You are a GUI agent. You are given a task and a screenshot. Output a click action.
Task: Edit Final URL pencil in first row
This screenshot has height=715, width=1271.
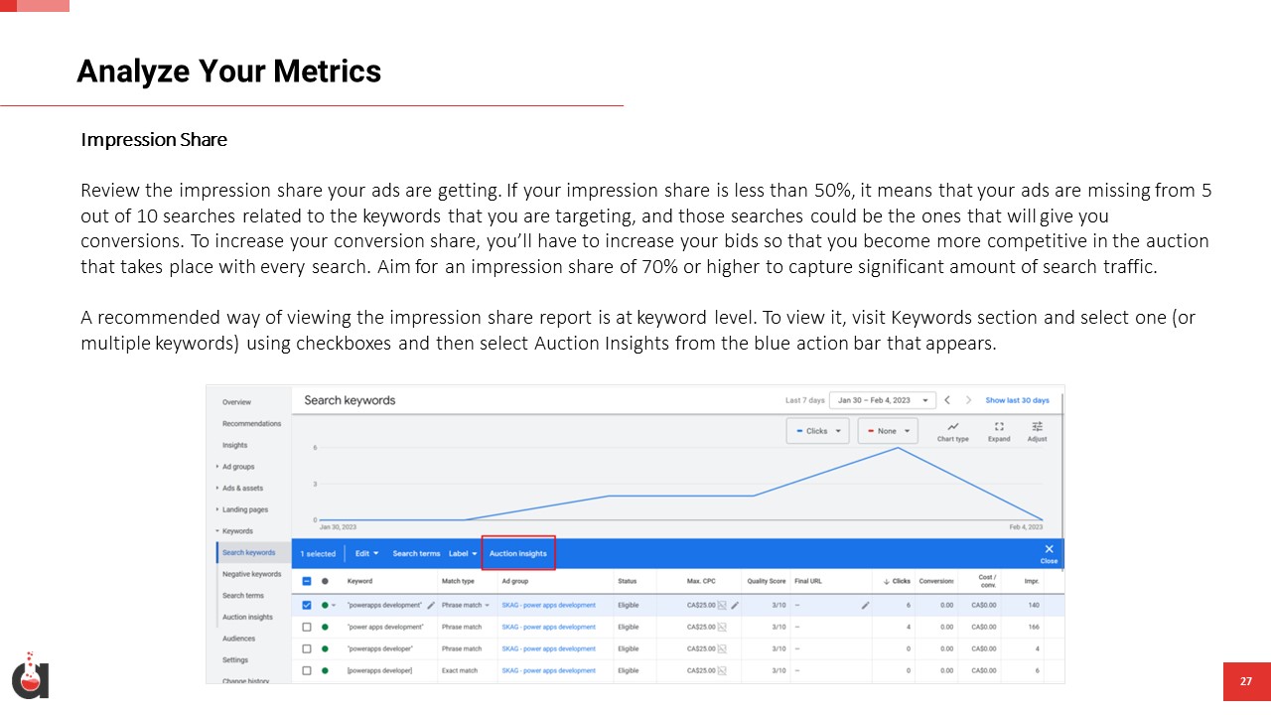click(x=865, y=605)
